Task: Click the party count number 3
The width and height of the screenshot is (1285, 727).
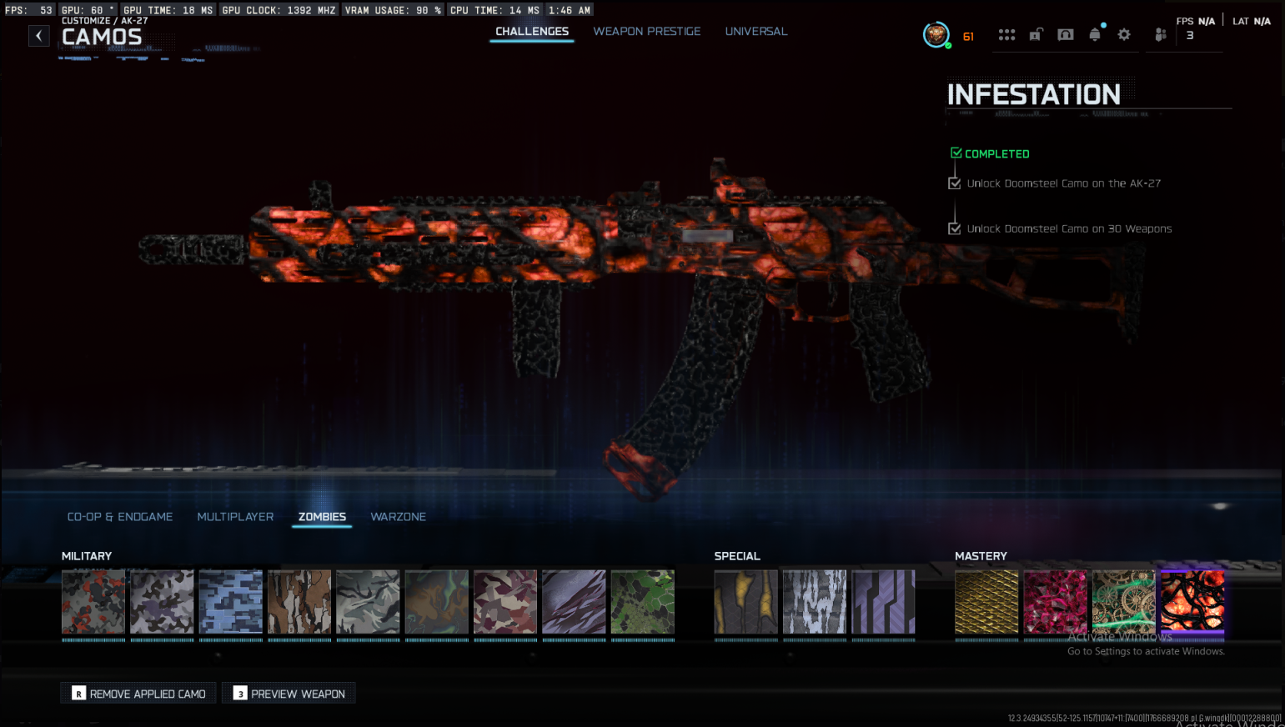Action: tap(1190, 36)
